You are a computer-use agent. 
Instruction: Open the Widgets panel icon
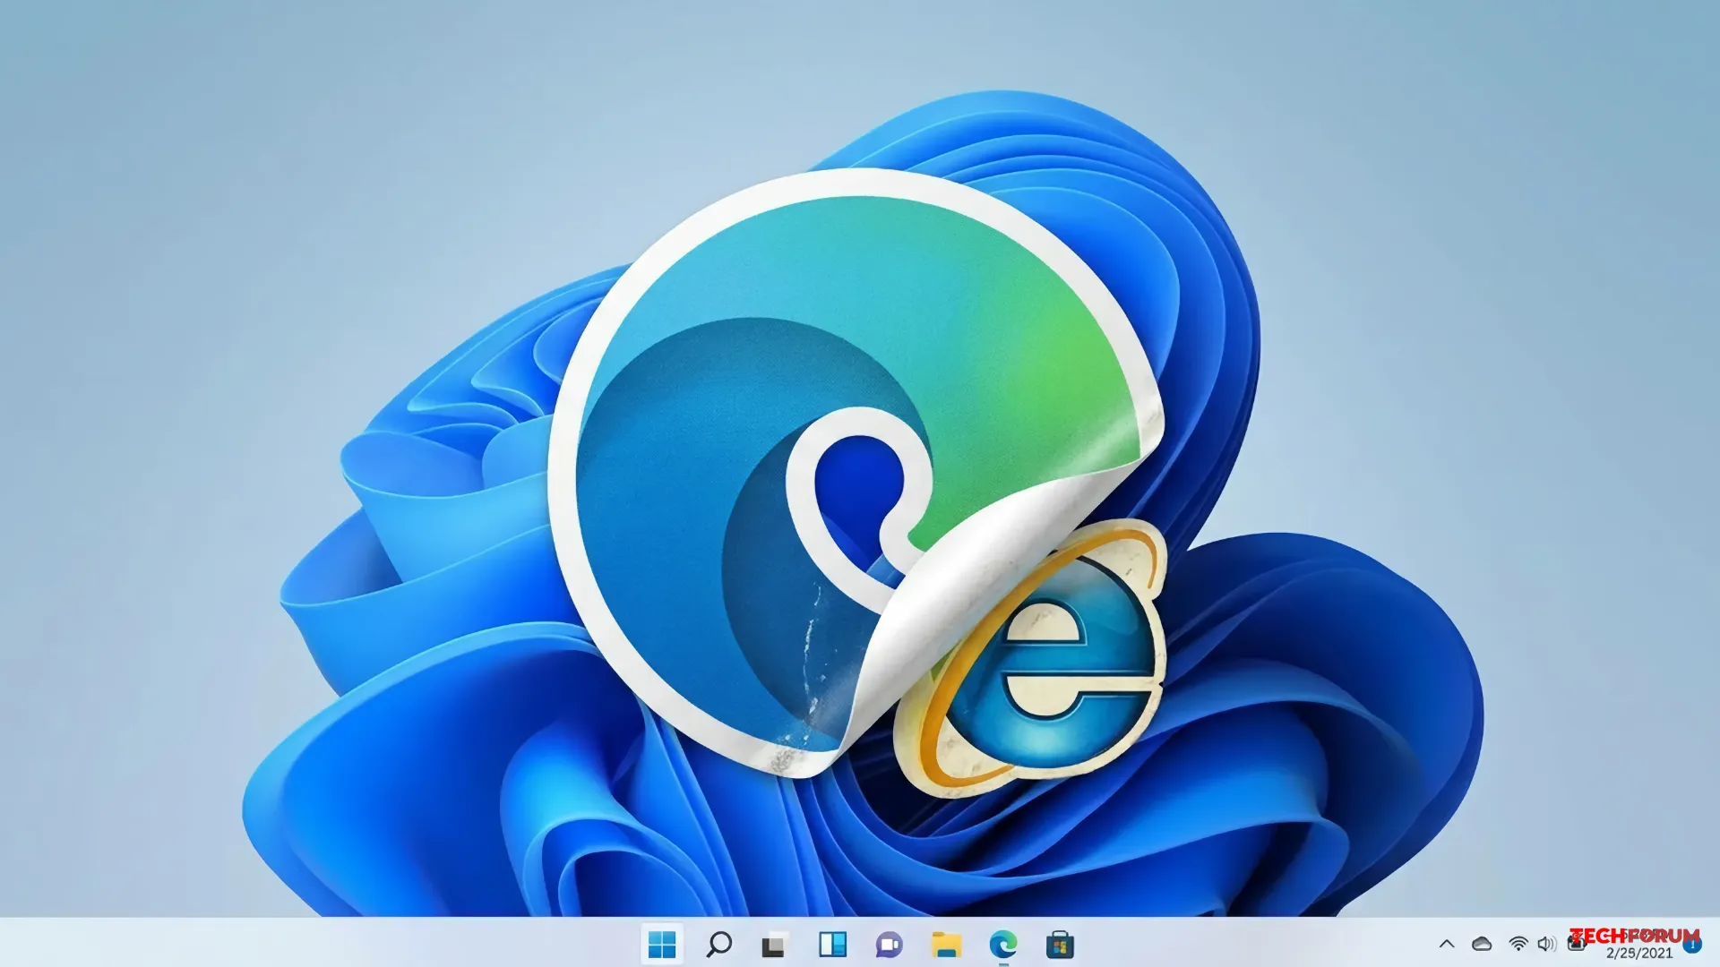click(832, 944)
